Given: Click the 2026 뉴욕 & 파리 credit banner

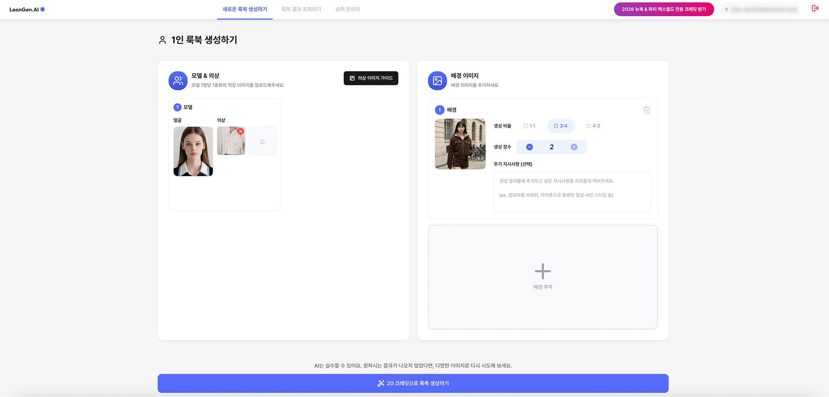Looking at the screenshot, I should [x=663, y=9].
